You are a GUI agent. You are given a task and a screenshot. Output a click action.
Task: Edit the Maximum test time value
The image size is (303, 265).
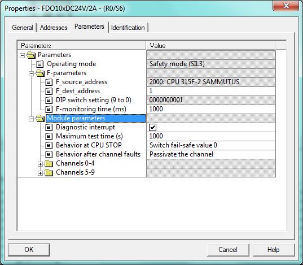(x=211, y=137)
